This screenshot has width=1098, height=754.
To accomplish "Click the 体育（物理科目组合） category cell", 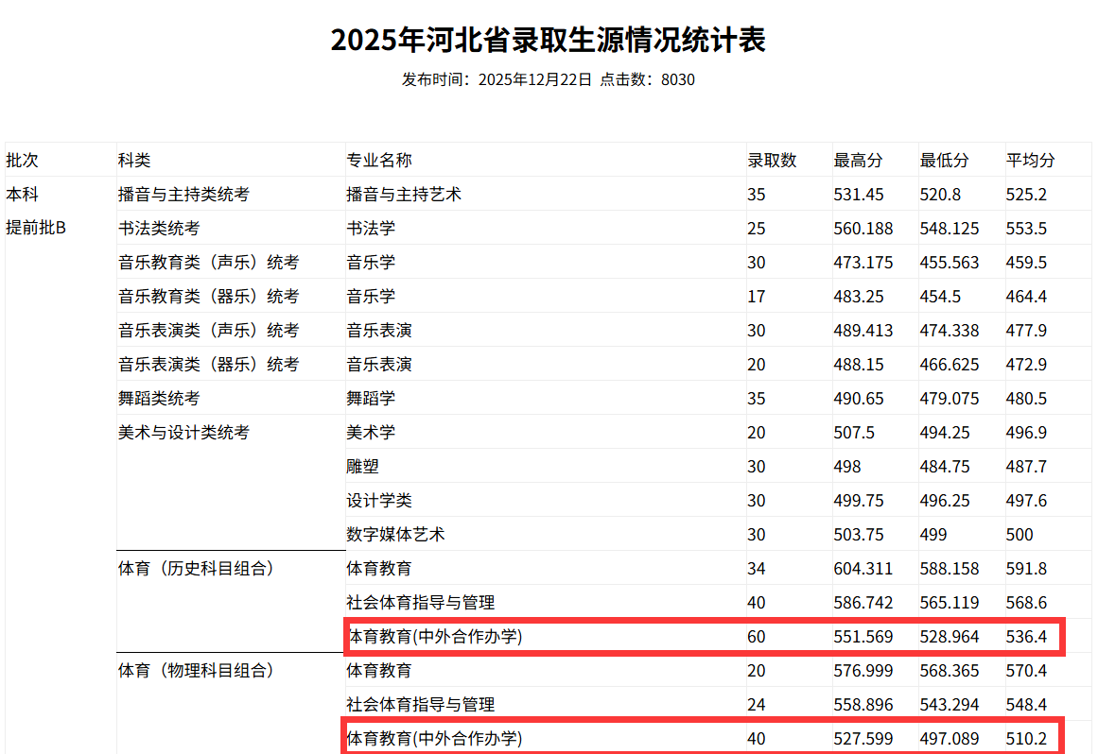I will 196,671.
